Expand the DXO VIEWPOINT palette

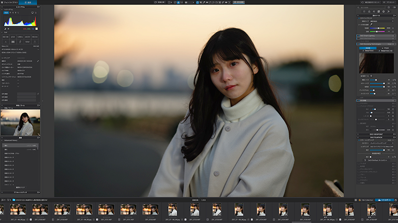[376, 134]
